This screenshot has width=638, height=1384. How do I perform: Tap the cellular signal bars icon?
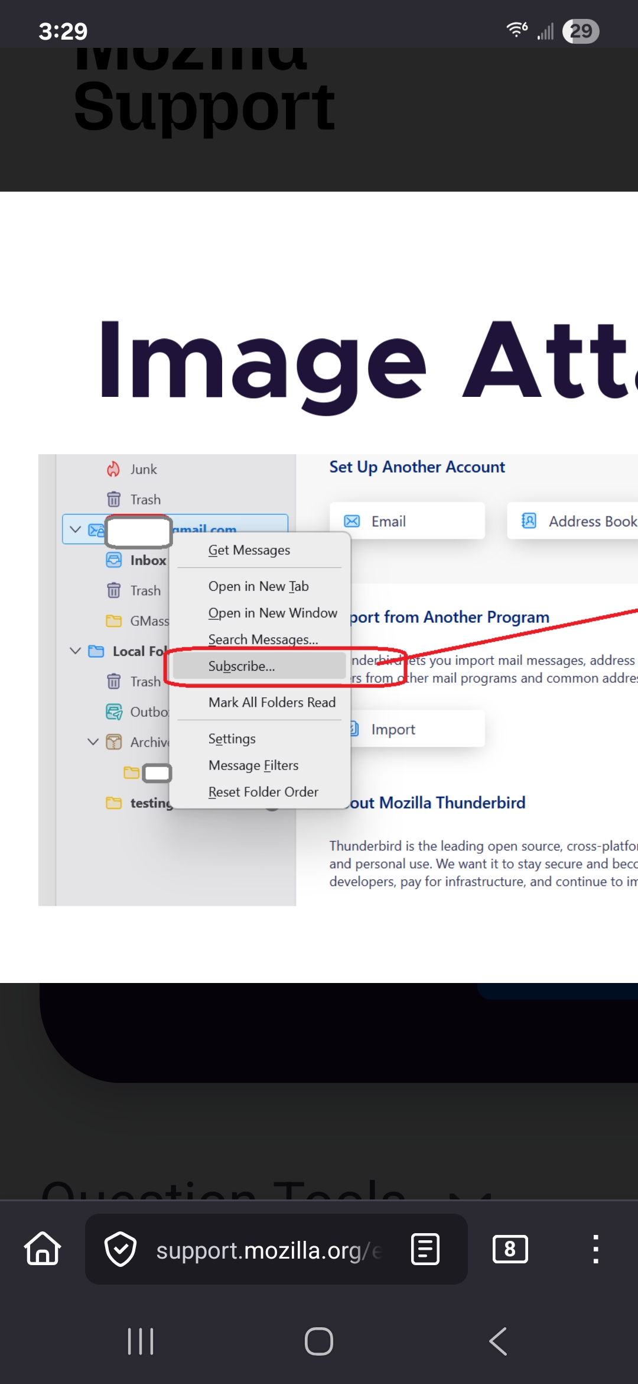pyautogui.click(x=546, y=31)
